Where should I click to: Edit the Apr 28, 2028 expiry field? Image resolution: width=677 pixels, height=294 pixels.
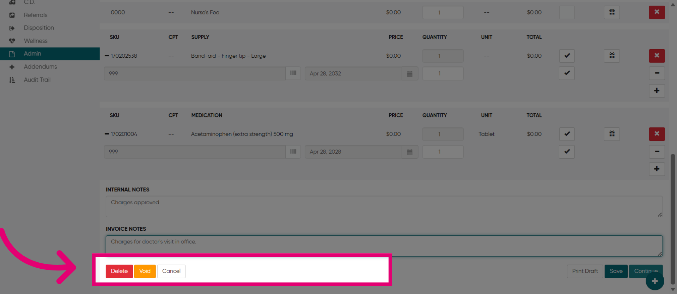(x=353, y=152)
